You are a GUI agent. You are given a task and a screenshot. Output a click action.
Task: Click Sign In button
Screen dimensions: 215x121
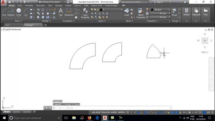coord(160,2)
